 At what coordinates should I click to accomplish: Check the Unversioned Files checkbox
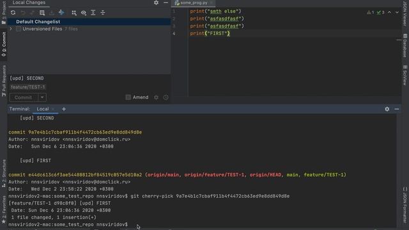(x=19, y=29)
